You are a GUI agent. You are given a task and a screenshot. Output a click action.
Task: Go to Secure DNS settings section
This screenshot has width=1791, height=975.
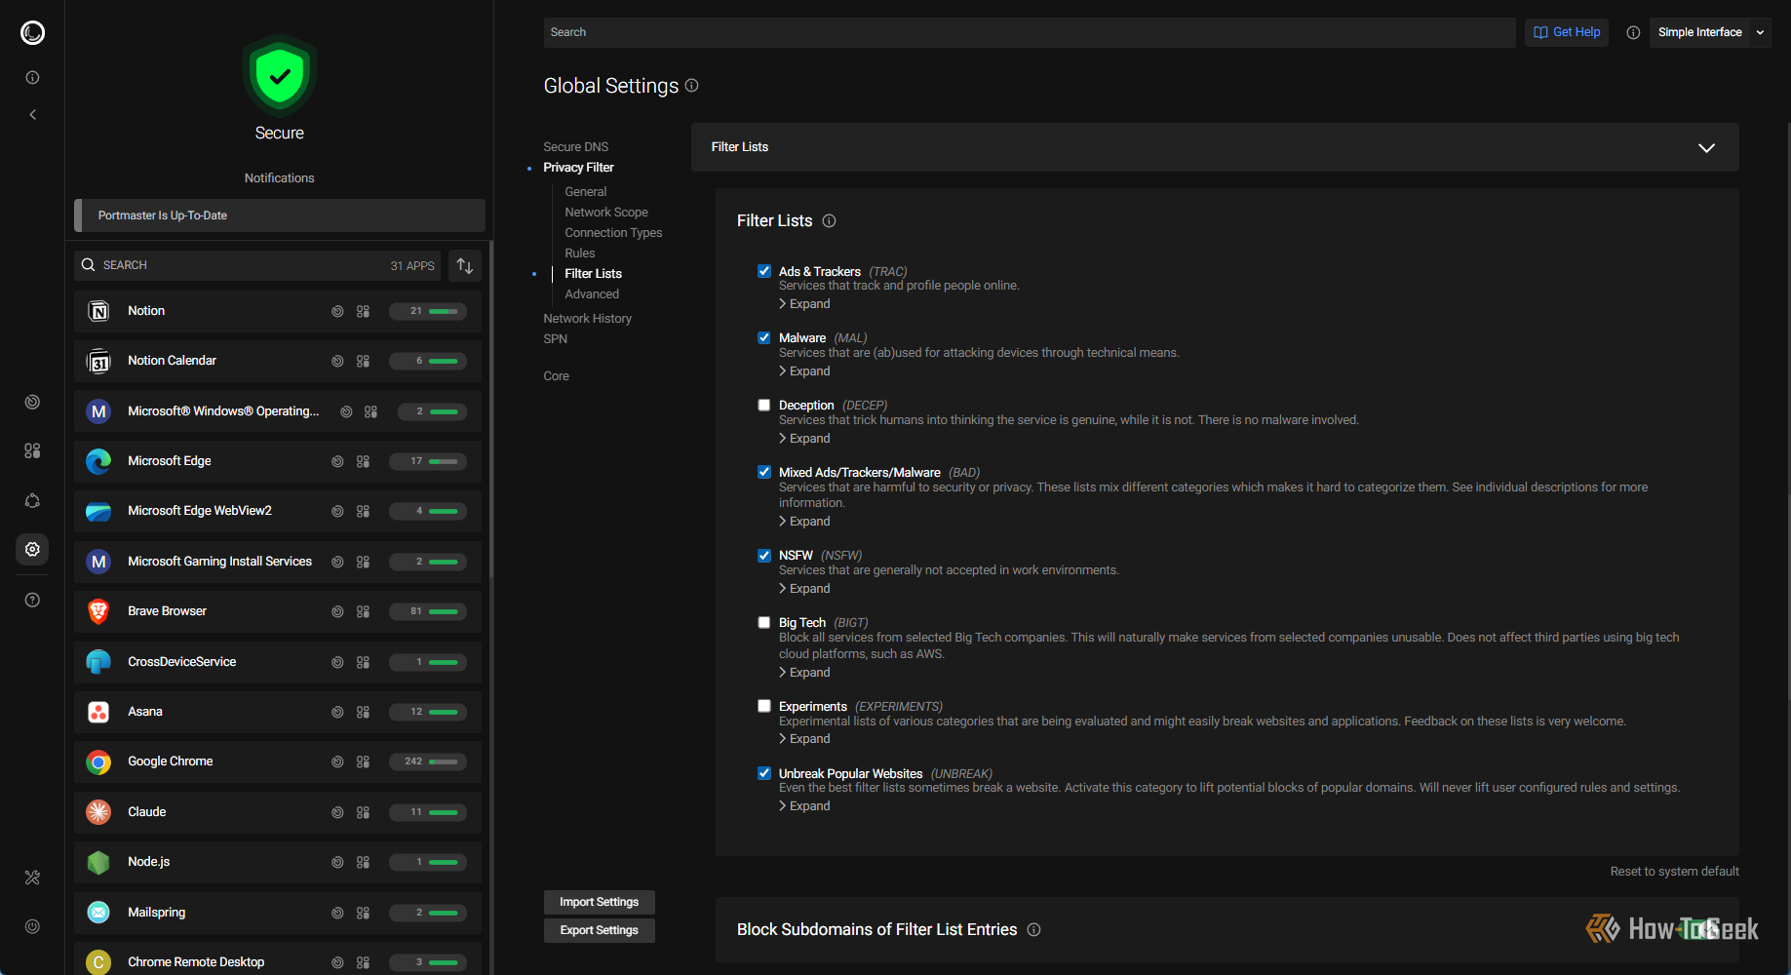click(576, 146)
